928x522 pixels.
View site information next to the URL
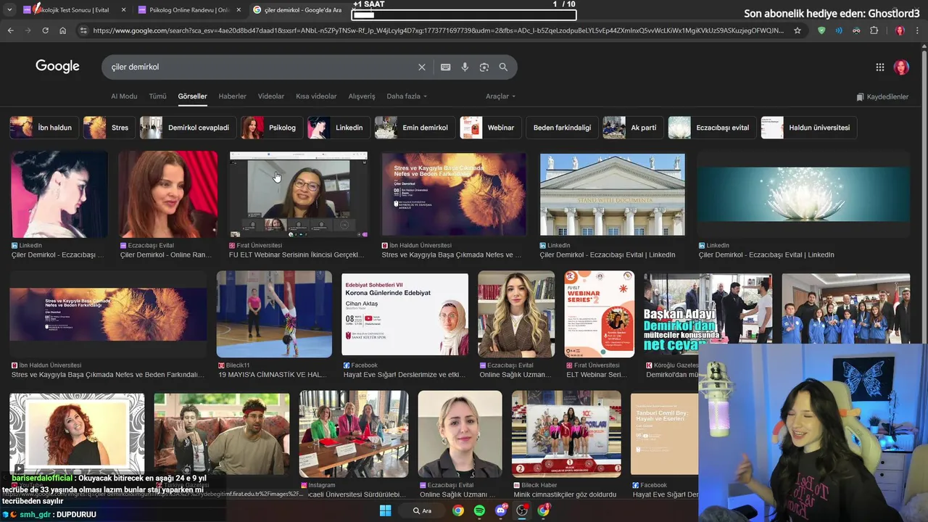pos(83,30)
